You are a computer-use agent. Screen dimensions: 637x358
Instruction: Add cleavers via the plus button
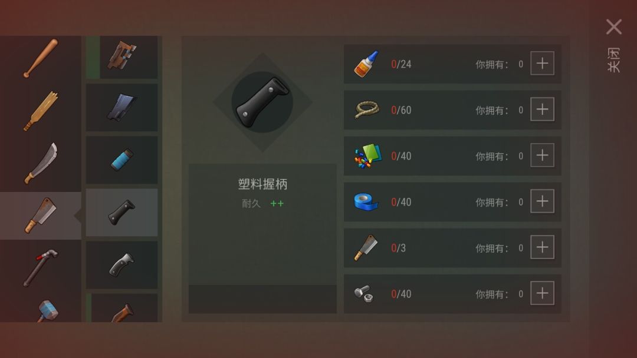543,247
